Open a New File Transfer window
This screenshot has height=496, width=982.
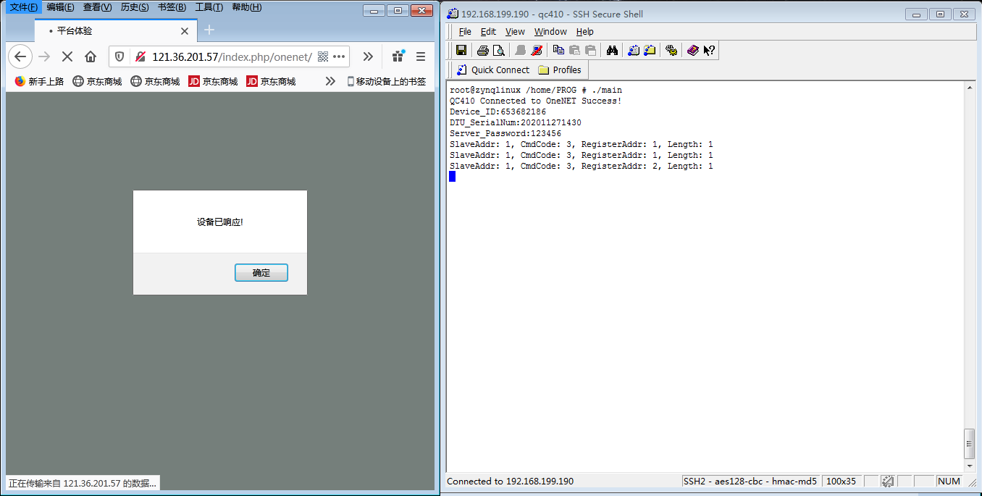tap(650, 50)
